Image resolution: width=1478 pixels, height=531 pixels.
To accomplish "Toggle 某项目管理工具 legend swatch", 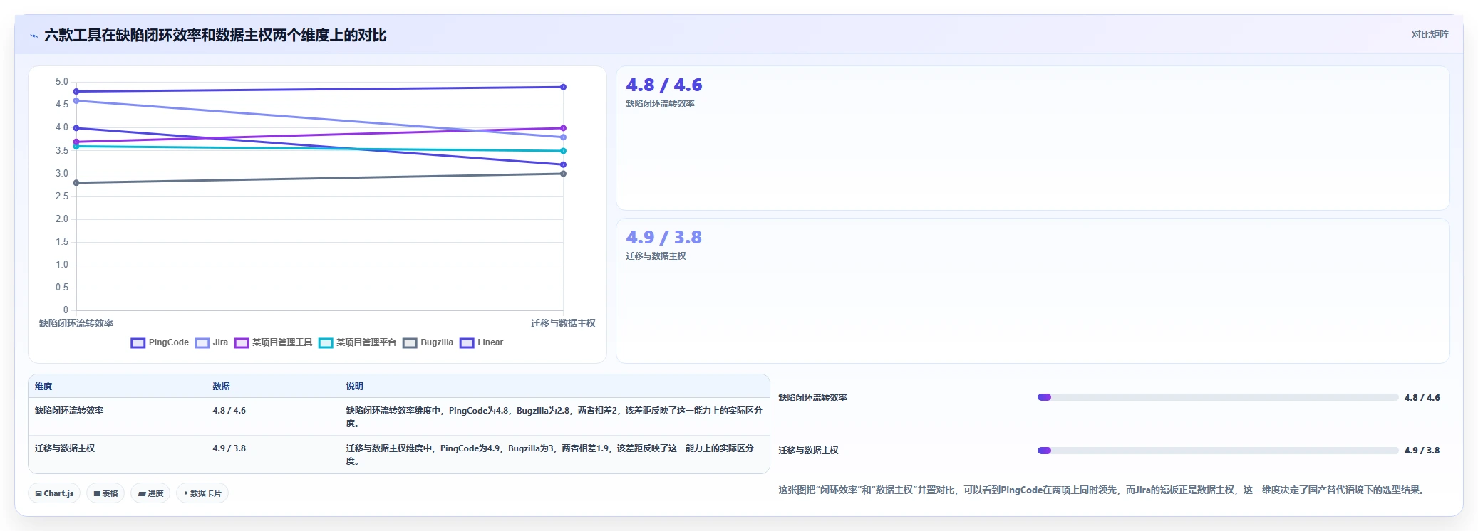I will coord(242,343).
